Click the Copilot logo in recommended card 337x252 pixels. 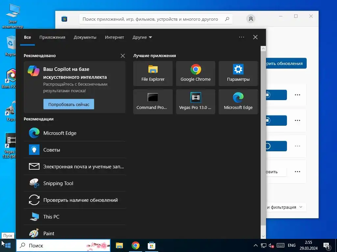tap(34, 71)
